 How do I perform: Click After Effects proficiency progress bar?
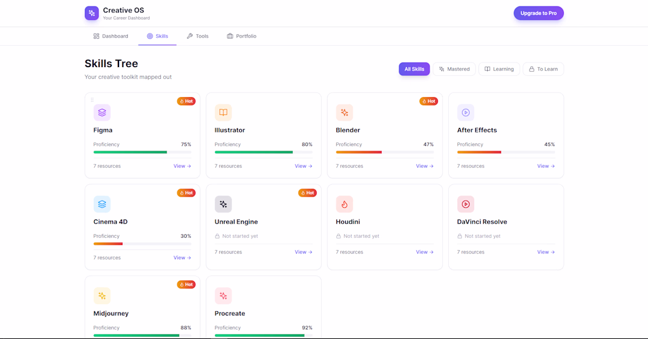[x=506, y=152]
